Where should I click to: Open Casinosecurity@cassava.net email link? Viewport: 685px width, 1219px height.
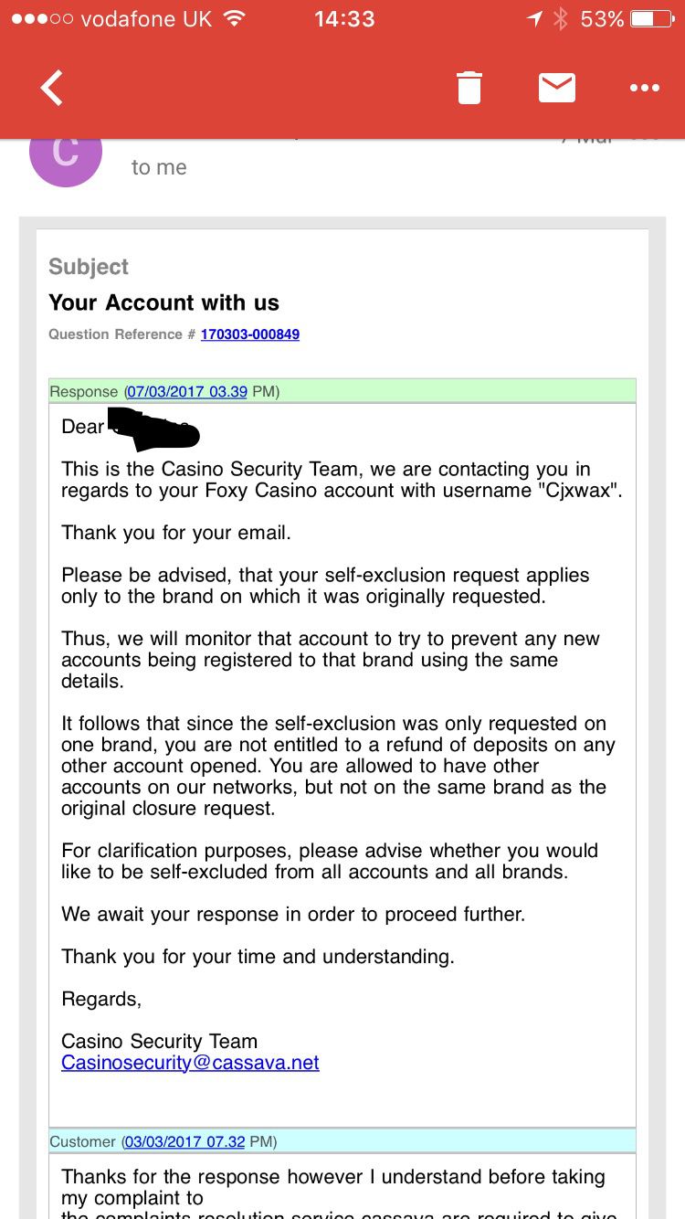pos(190,1063)
